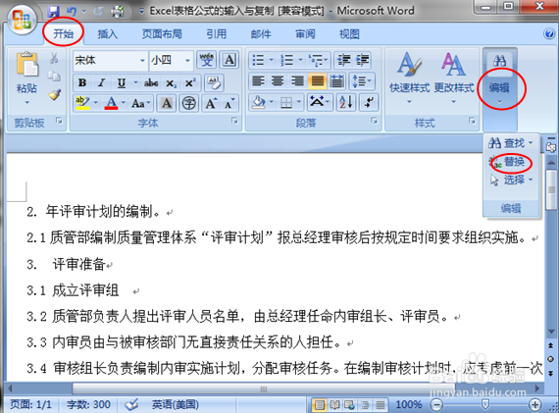Apply paragraph shading fill
559x413 pixels.
click(259, 103)
